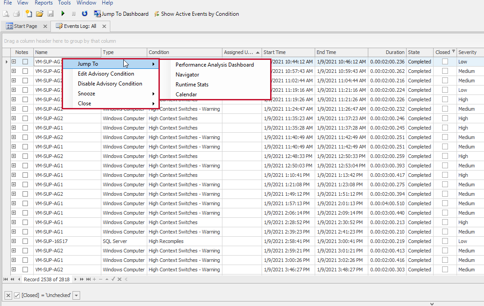Image resolution: width=484 pixels, height=306 pixels.
Task: Click the filter icon on Closed column header
Action: [x=453, y=52]
